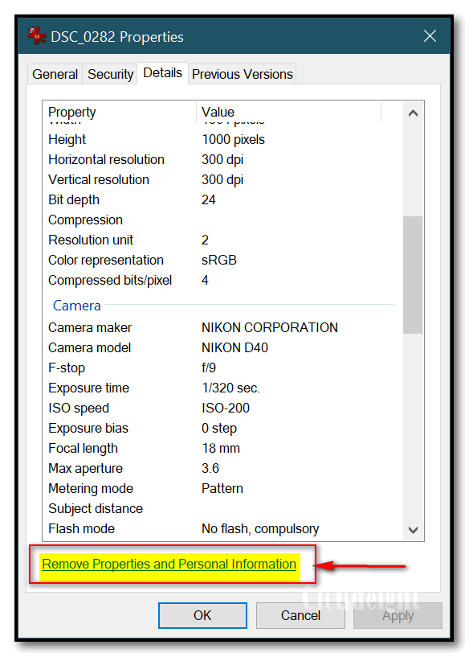The width and height of the screenshot is (469, 657).
Task: Click the Camera section heading
Action: [76, 306]
